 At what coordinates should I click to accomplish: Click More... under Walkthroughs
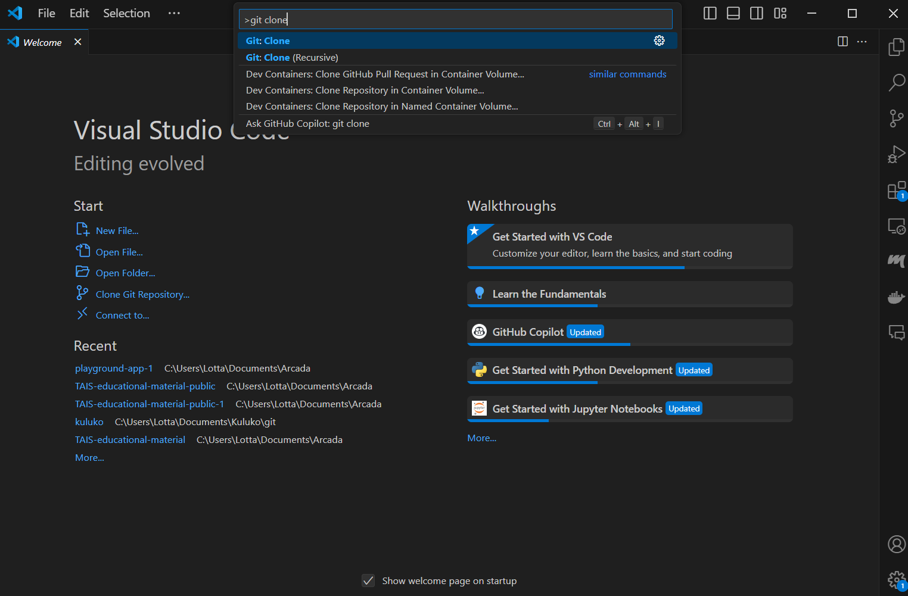coord(481,438)
